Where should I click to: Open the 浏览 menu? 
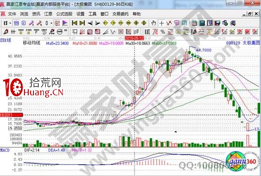[x=24, y=14]
